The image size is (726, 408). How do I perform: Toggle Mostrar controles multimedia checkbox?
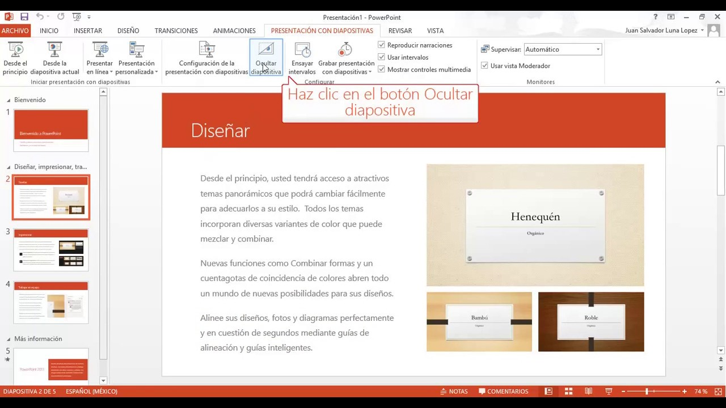coord(381,69)
